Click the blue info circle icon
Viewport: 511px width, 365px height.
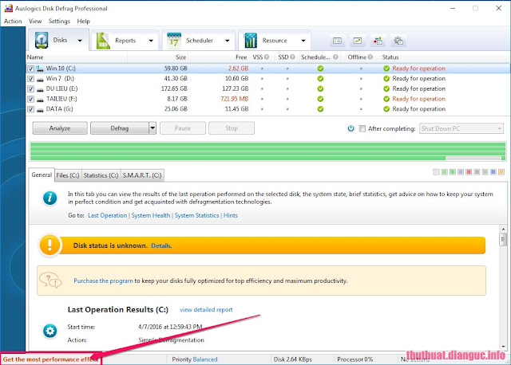(50, 198)
